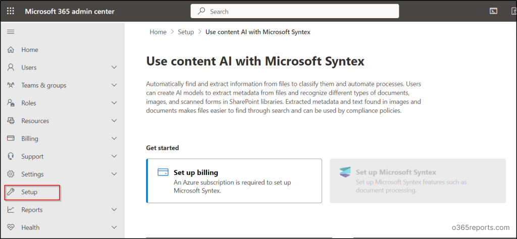
Task: Click the Syntex logo on the disabled card
Action: click(345, 172)
